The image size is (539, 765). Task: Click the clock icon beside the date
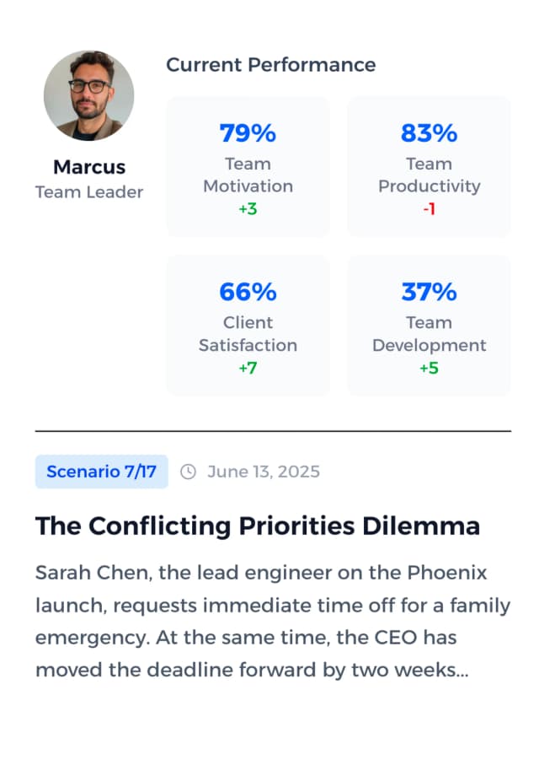(x=189, y=471)
